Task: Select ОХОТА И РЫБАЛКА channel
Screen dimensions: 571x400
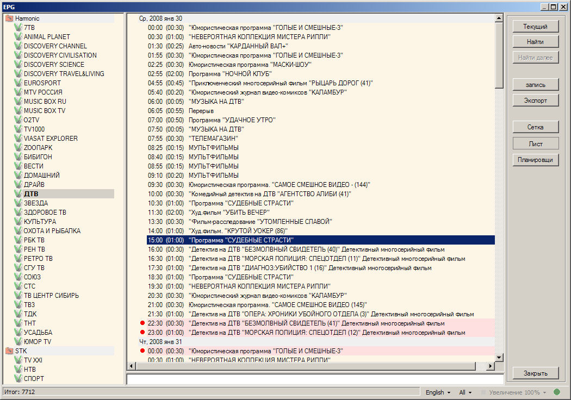Action: point(52,231)
